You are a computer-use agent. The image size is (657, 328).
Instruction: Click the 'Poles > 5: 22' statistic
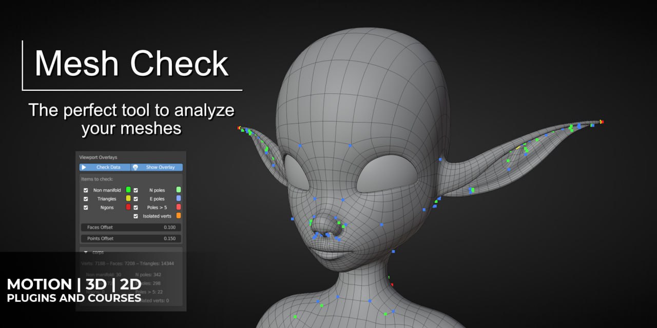(x=148, y=292)
